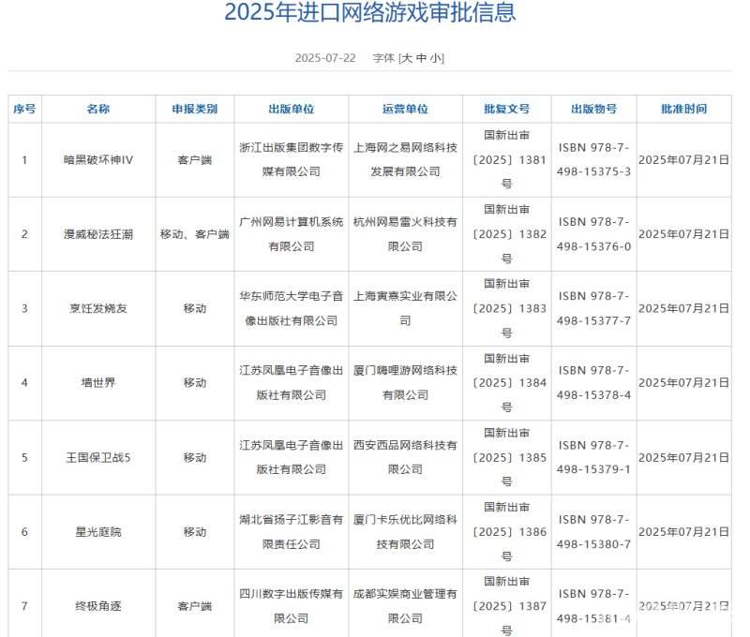Click approval date in 星光庭院 row
Viewport: 750px width, 637px height.
pos(684,532)
